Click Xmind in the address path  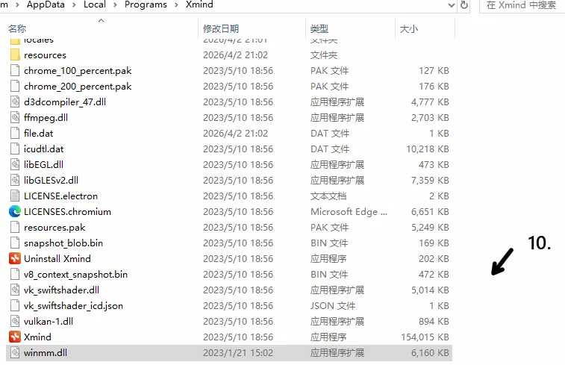[x=199, y=4]
